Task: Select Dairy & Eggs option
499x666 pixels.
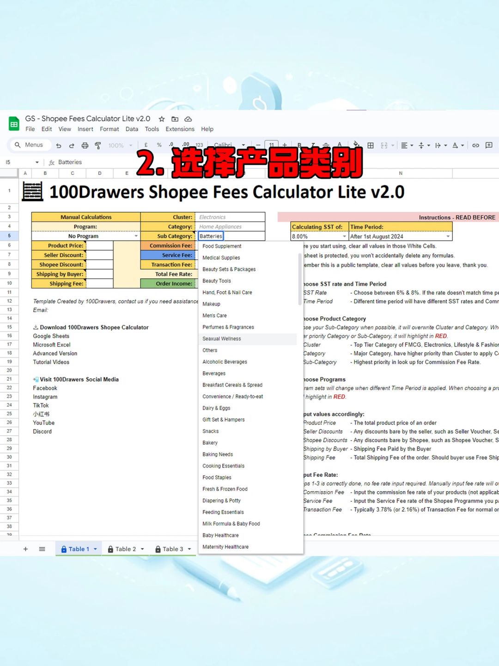Action: [247, 408]
